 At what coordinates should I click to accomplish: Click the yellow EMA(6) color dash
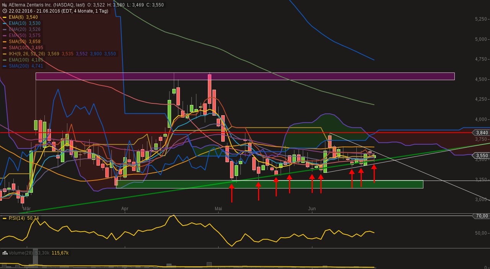(x=5, y=17)
